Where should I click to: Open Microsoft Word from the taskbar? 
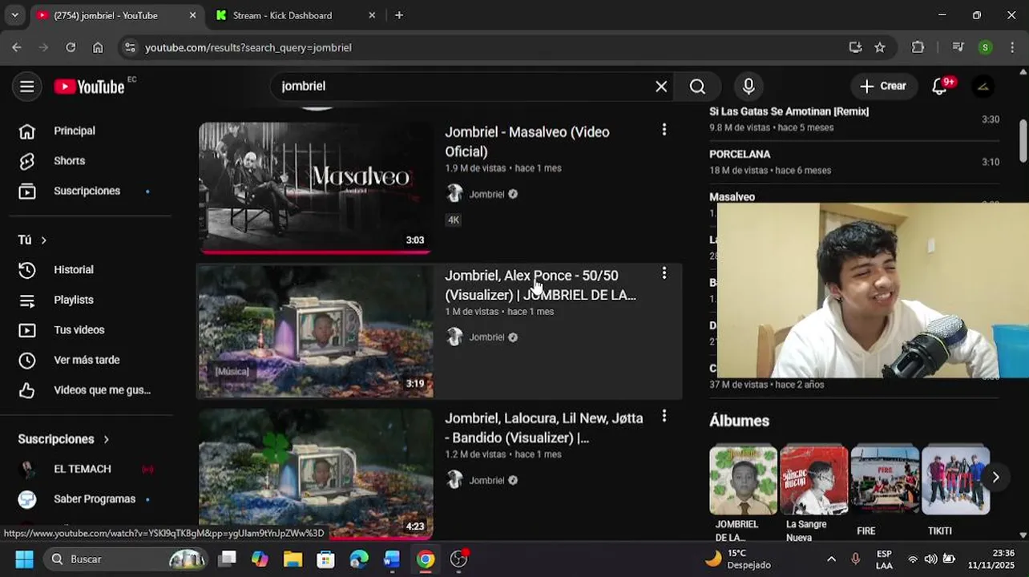pos(392,559)
